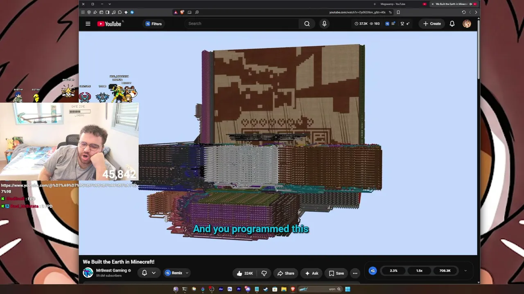Expand the vidIQ stats bar chevron
The height and width of the screenshot is (294, 524).
pos(465,271)
